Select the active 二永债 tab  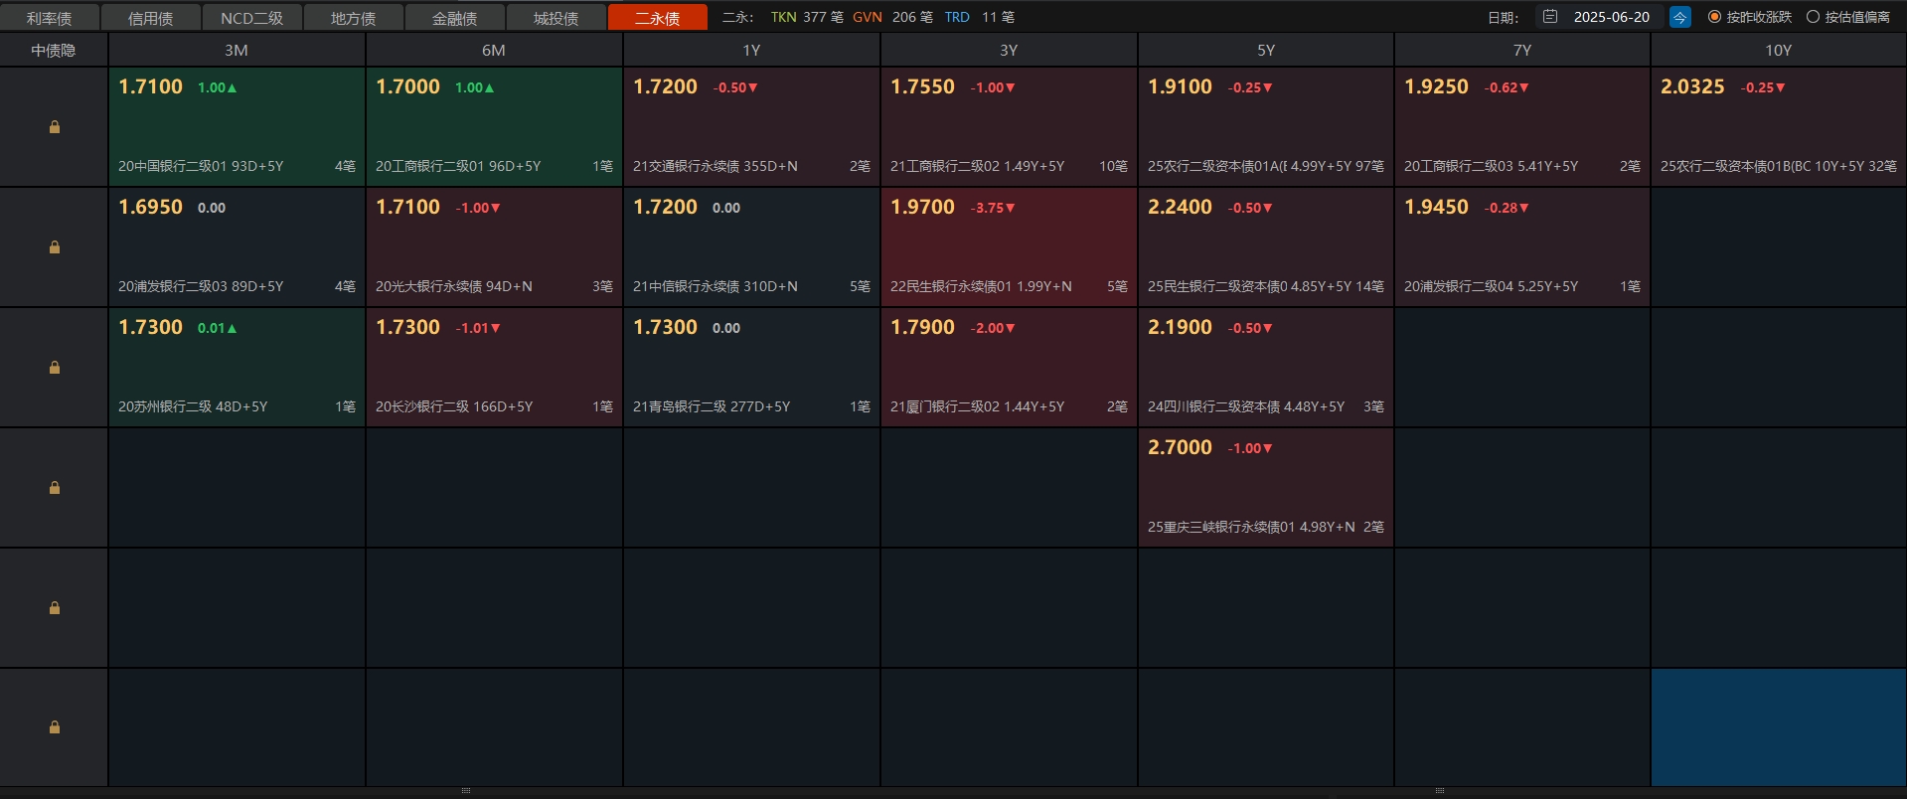[658, 18]
